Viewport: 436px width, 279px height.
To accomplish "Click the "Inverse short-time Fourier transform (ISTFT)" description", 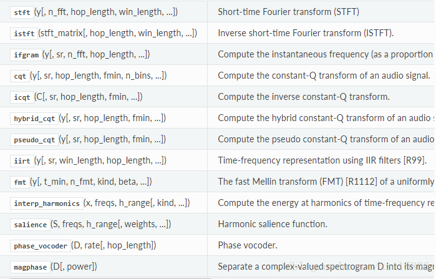I will pos(306,33).
